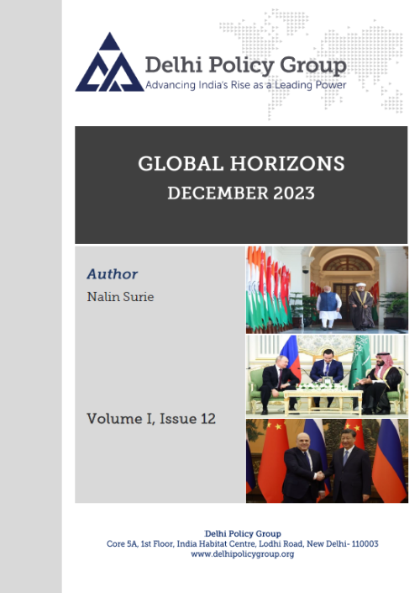Click the Delhi Policy Group triangle logo

pos(109,62)
